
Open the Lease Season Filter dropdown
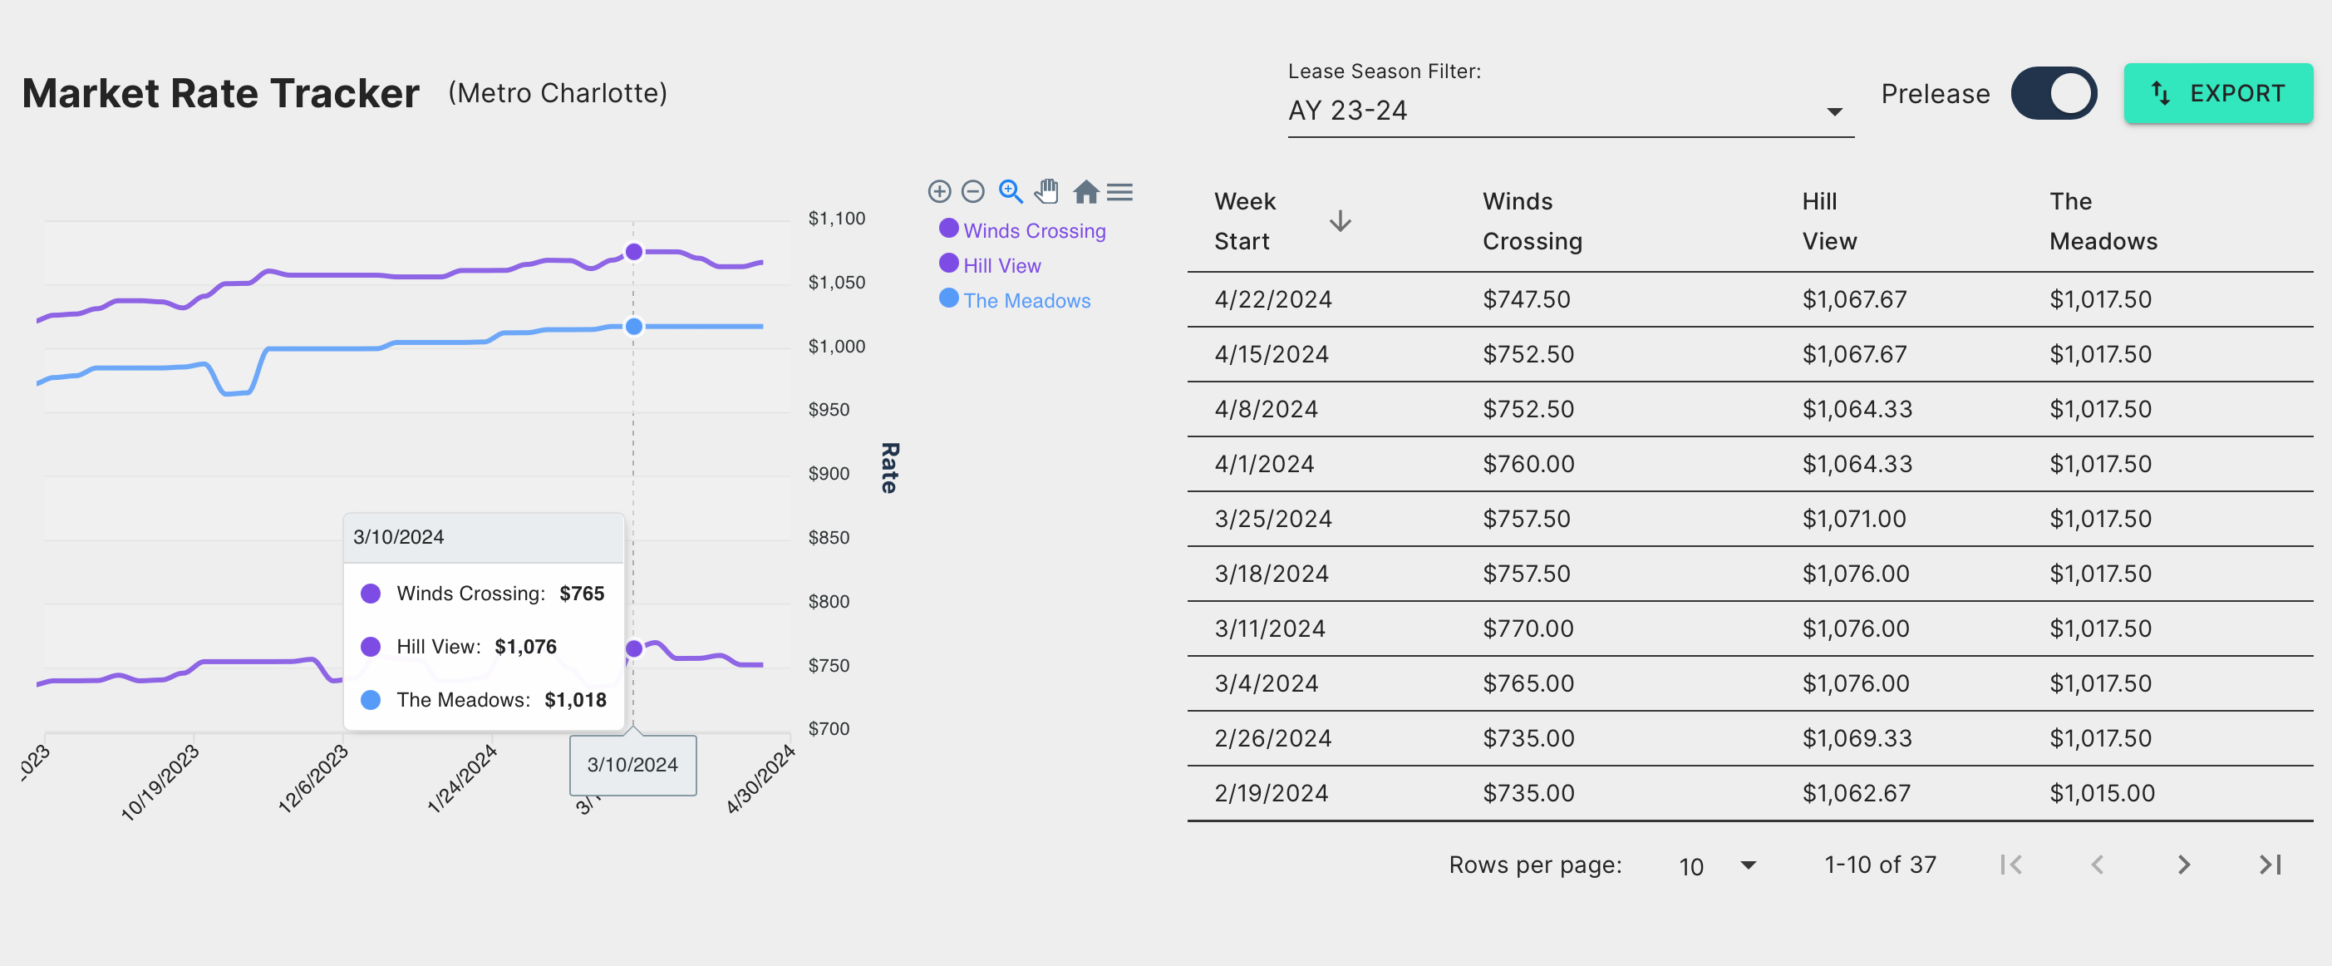[x=1569, y=111]
